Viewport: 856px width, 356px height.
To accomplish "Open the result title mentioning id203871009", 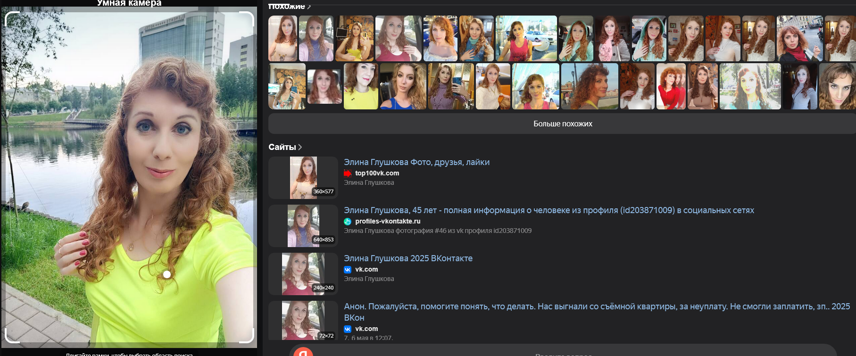I will coord(549,210).
